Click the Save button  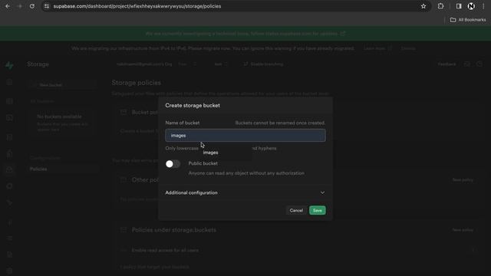[x=317, y=210]
